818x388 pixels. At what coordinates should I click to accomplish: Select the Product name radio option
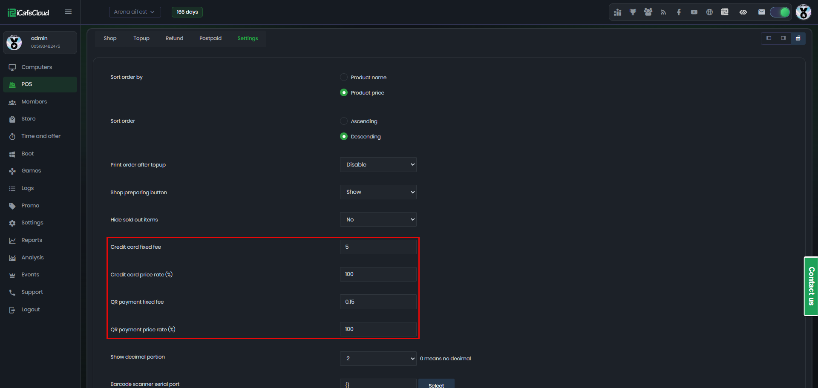click(344, 78)
